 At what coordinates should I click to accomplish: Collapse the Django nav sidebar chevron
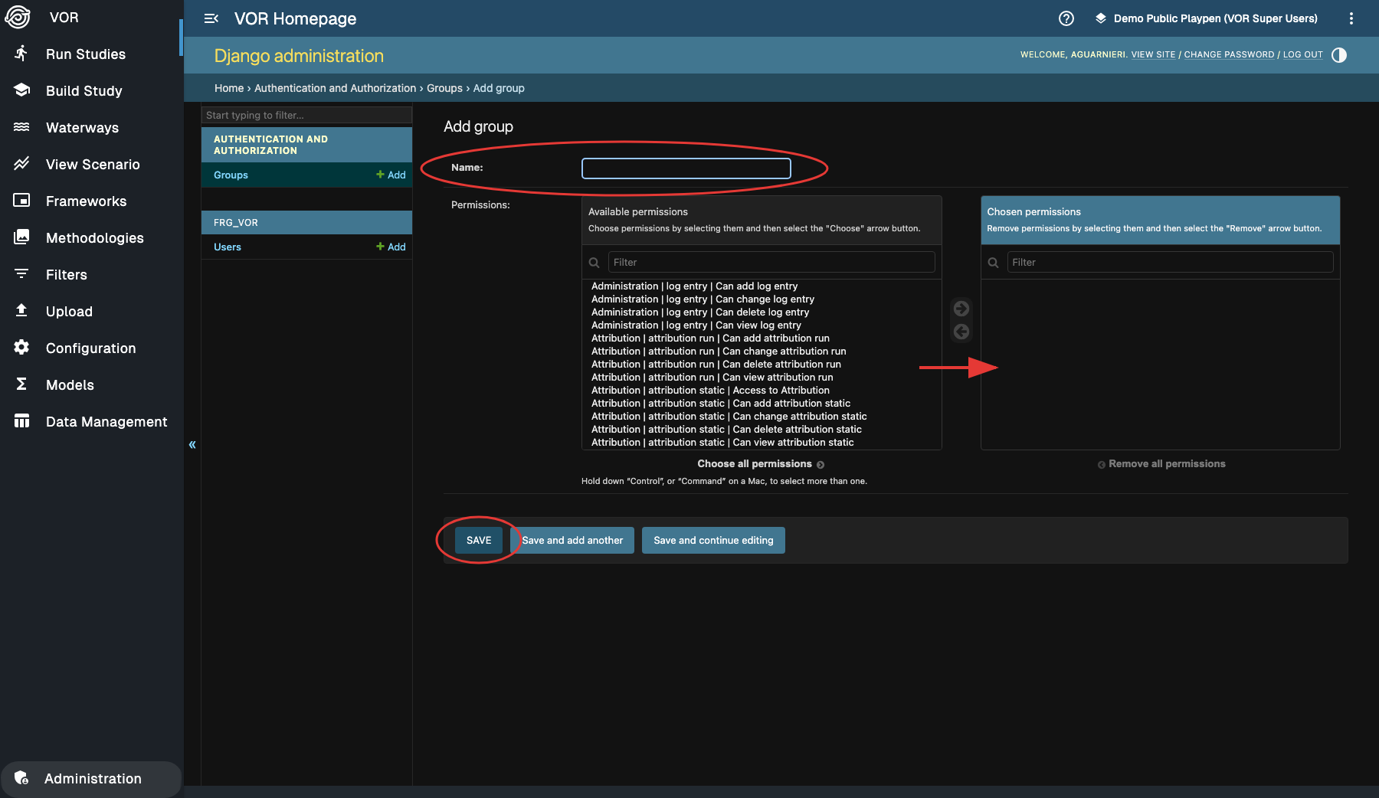pyautogui.click(x=192, y=444)
